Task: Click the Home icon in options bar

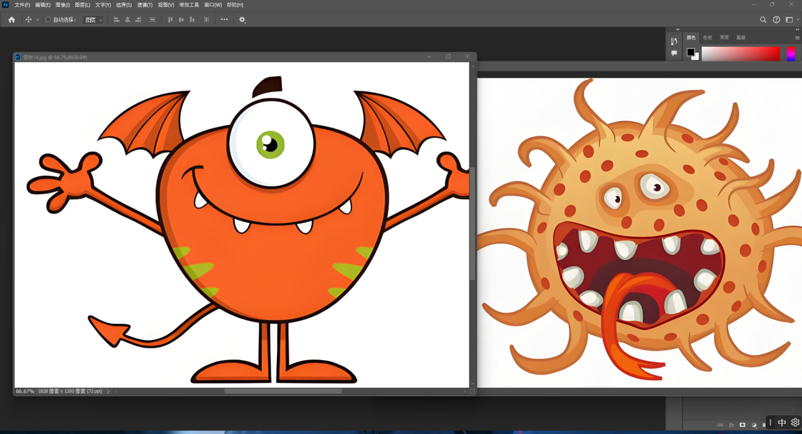Action: click(x=11, y=19)
